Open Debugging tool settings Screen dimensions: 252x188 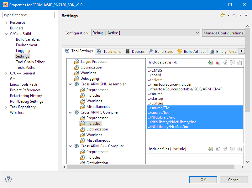click(x=89, y=79)
